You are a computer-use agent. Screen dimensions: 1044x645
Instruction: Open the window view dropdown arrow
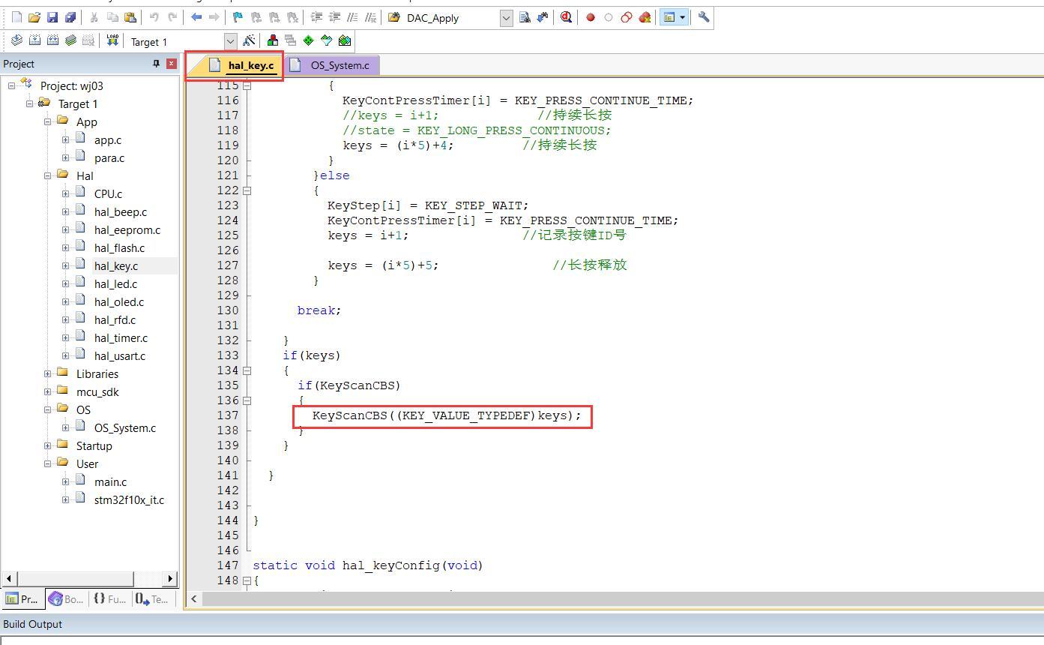[x=683, y=17]
